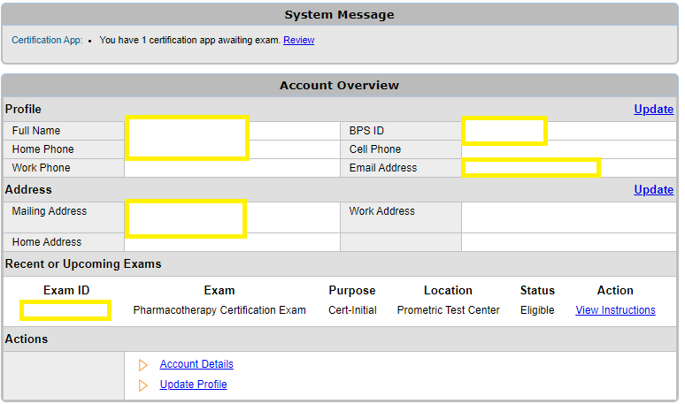The image size is (685, 404).
Task: Click the Mailing Address value box
Action: click(x=186, y=218)
